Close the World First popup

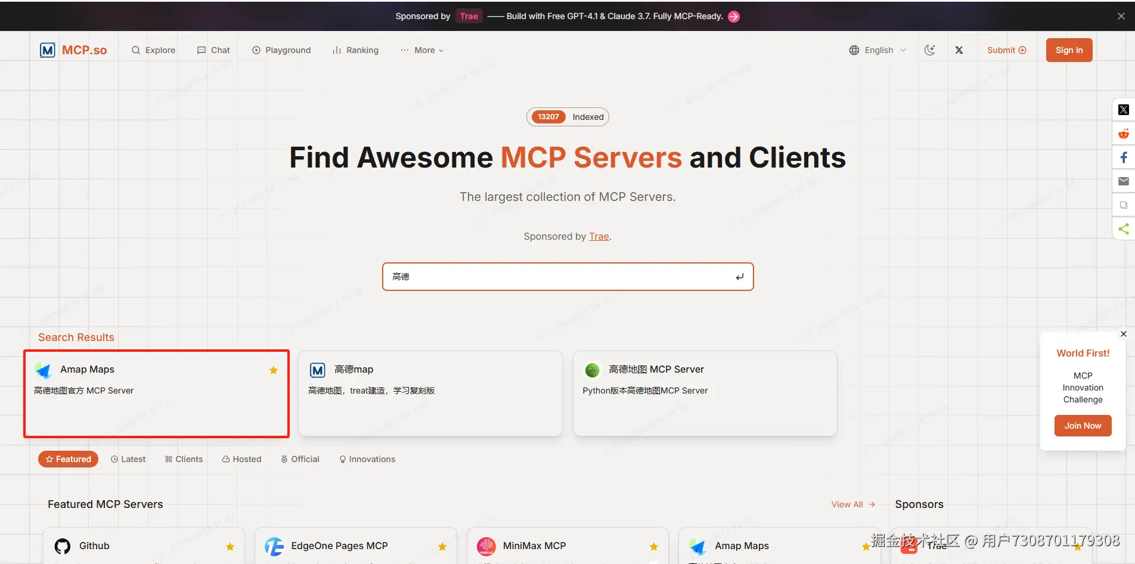pos(1124,334)
